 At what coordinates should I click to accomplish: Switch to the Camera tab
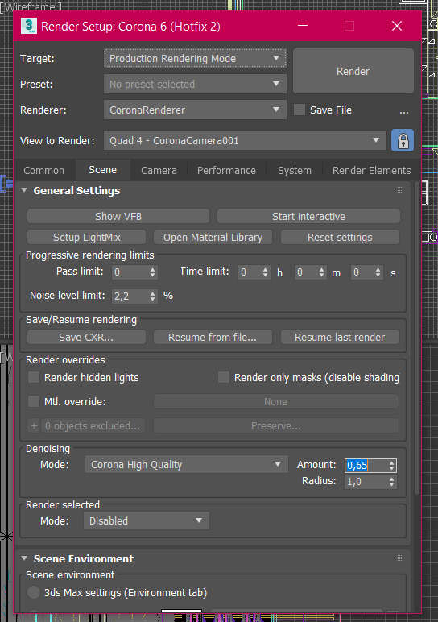[x=159, y=170]
